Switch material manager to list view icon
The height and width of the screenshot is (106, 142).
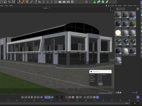click(117, 92)
